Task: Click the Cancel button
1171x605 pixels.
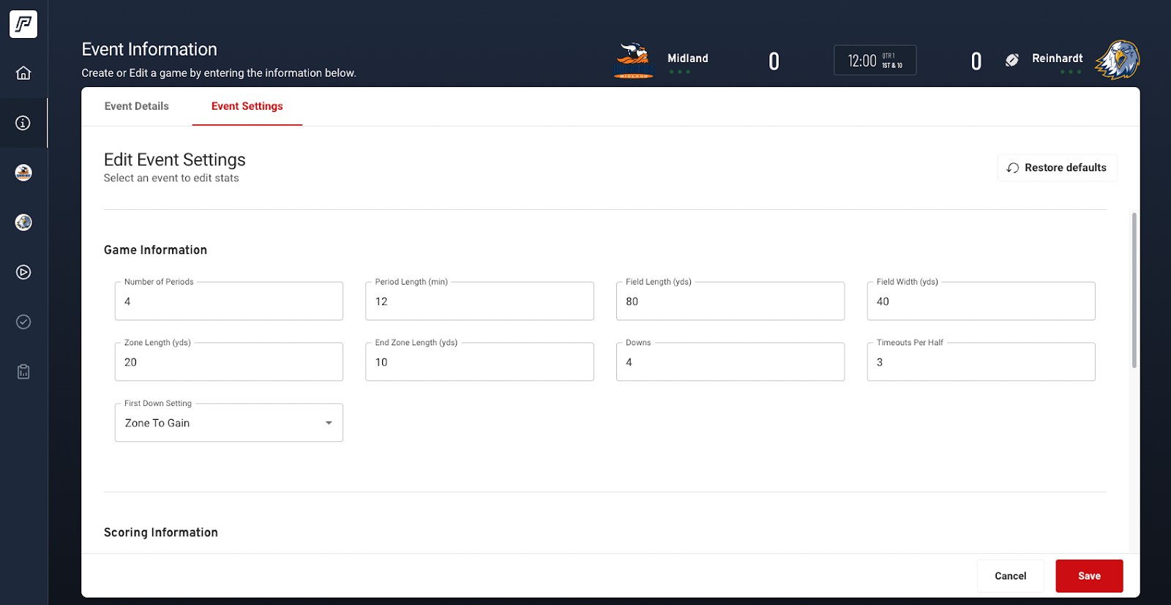Action: 1010,576
